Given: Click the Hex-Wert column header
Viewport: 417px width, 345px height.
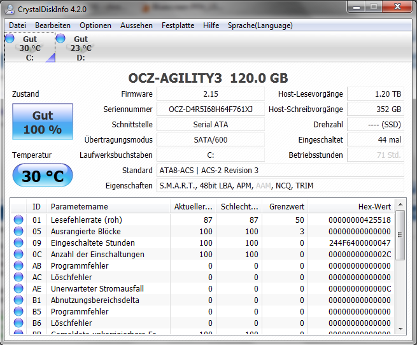Looking at the screenshot, I should 351,207.
